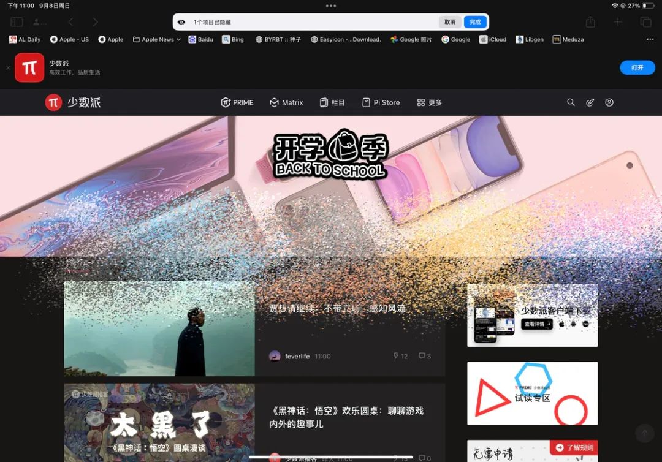Viewport: 662px width, 462px height.
Task: Open the PRIME navigation item
Action: click(x=237, y=102)
